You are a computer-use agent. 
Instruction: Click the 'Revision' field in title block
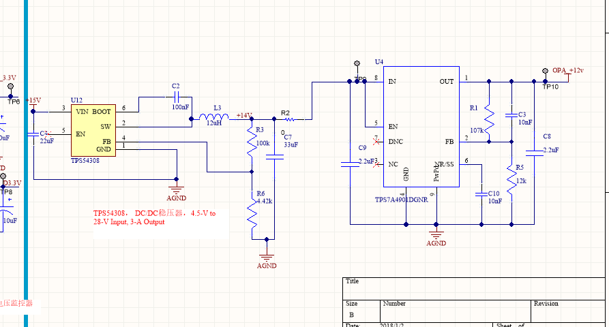(x=568, y=311)
